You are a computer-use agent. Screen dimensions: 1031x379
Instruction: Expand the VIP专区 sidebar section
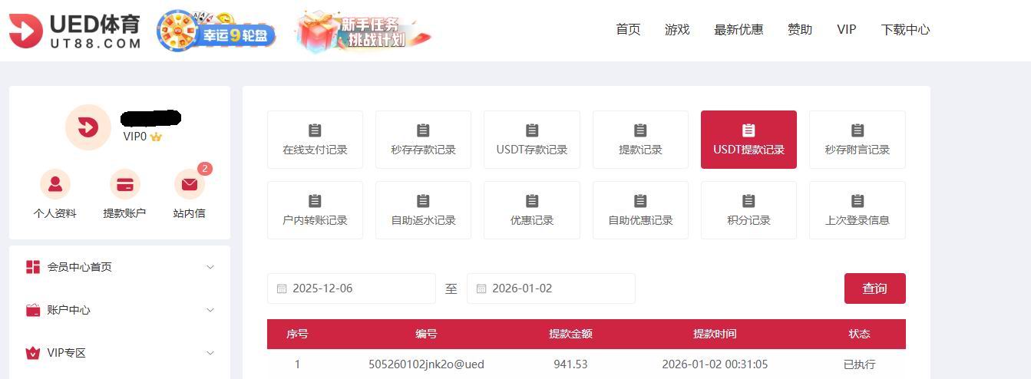click(119, 353)
